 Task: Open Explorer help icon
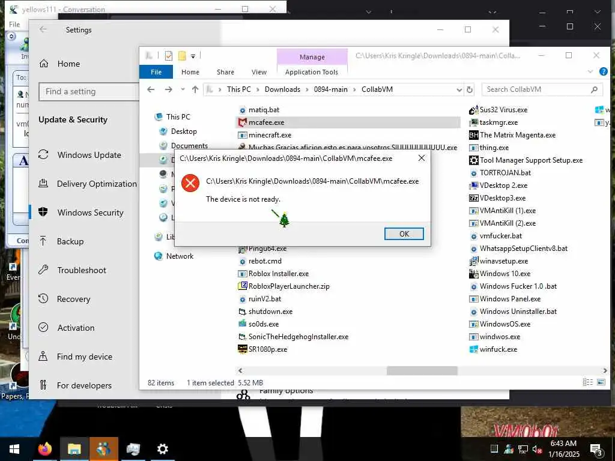click(x=604, y=71)
